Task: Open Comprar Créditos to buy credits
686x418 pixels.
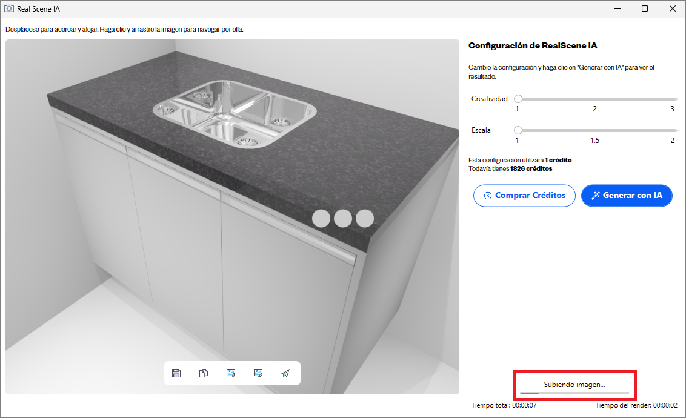Action: pyautogui.click(x=524, y=196)
